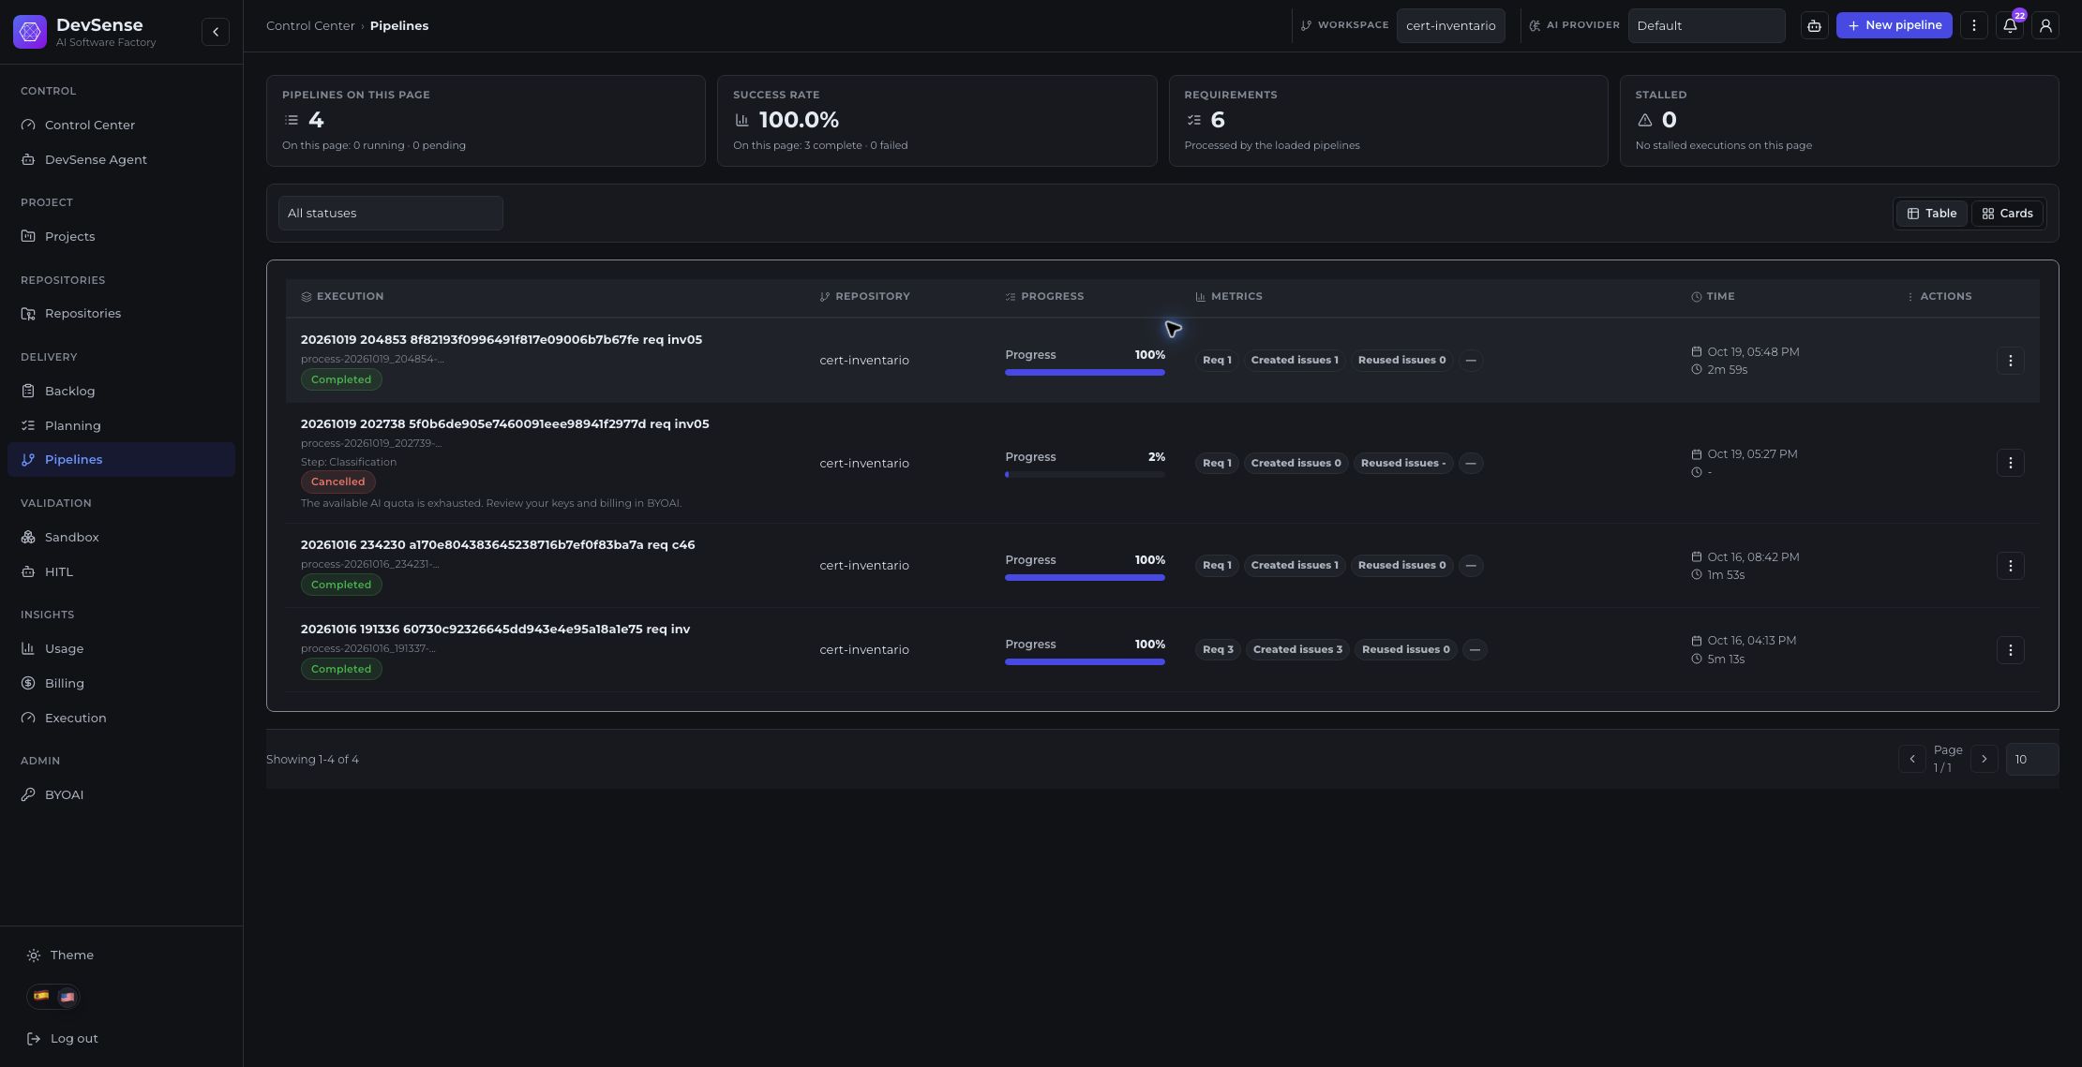Click the dash metric chip in 60730c92 row
Image resolution: width=2082 pixels, height=1067 pixels.
1475,650
